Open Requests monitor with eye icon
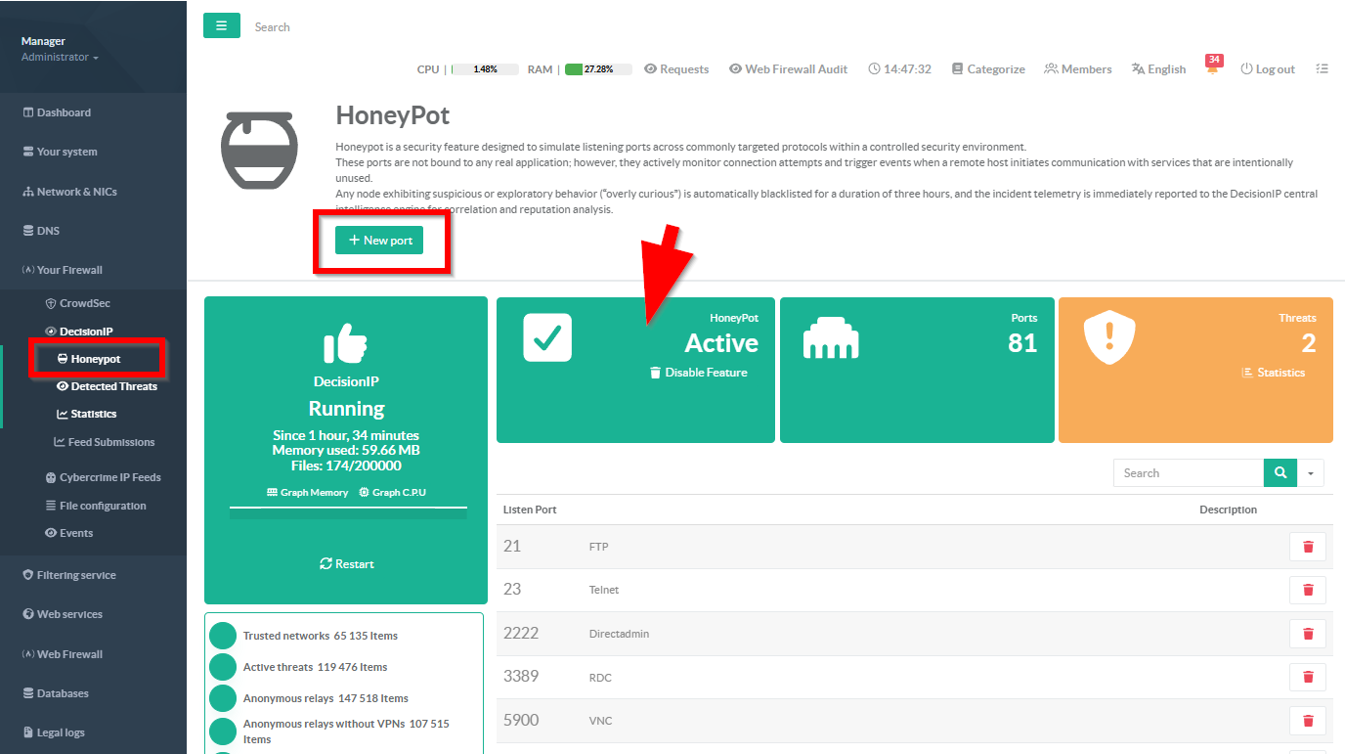The image size is (1345, 754). (x=676, y=69)
